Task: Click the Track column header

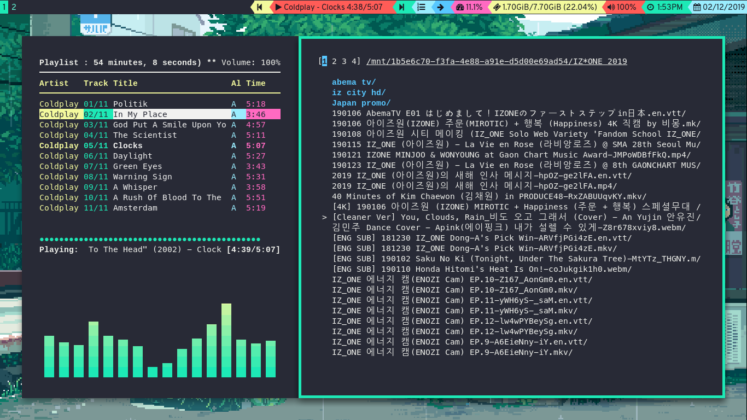Action: (96, 83)
